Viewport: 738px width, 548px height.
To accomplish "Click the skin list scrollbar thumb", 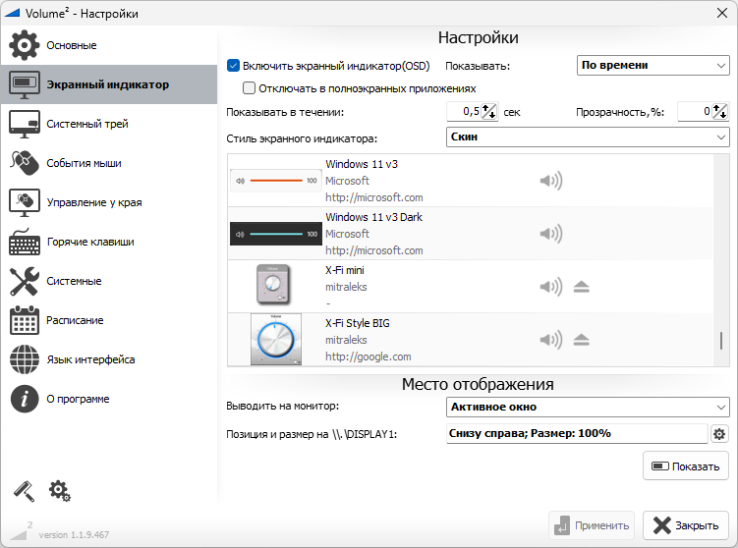I will (x=721, y=341).
